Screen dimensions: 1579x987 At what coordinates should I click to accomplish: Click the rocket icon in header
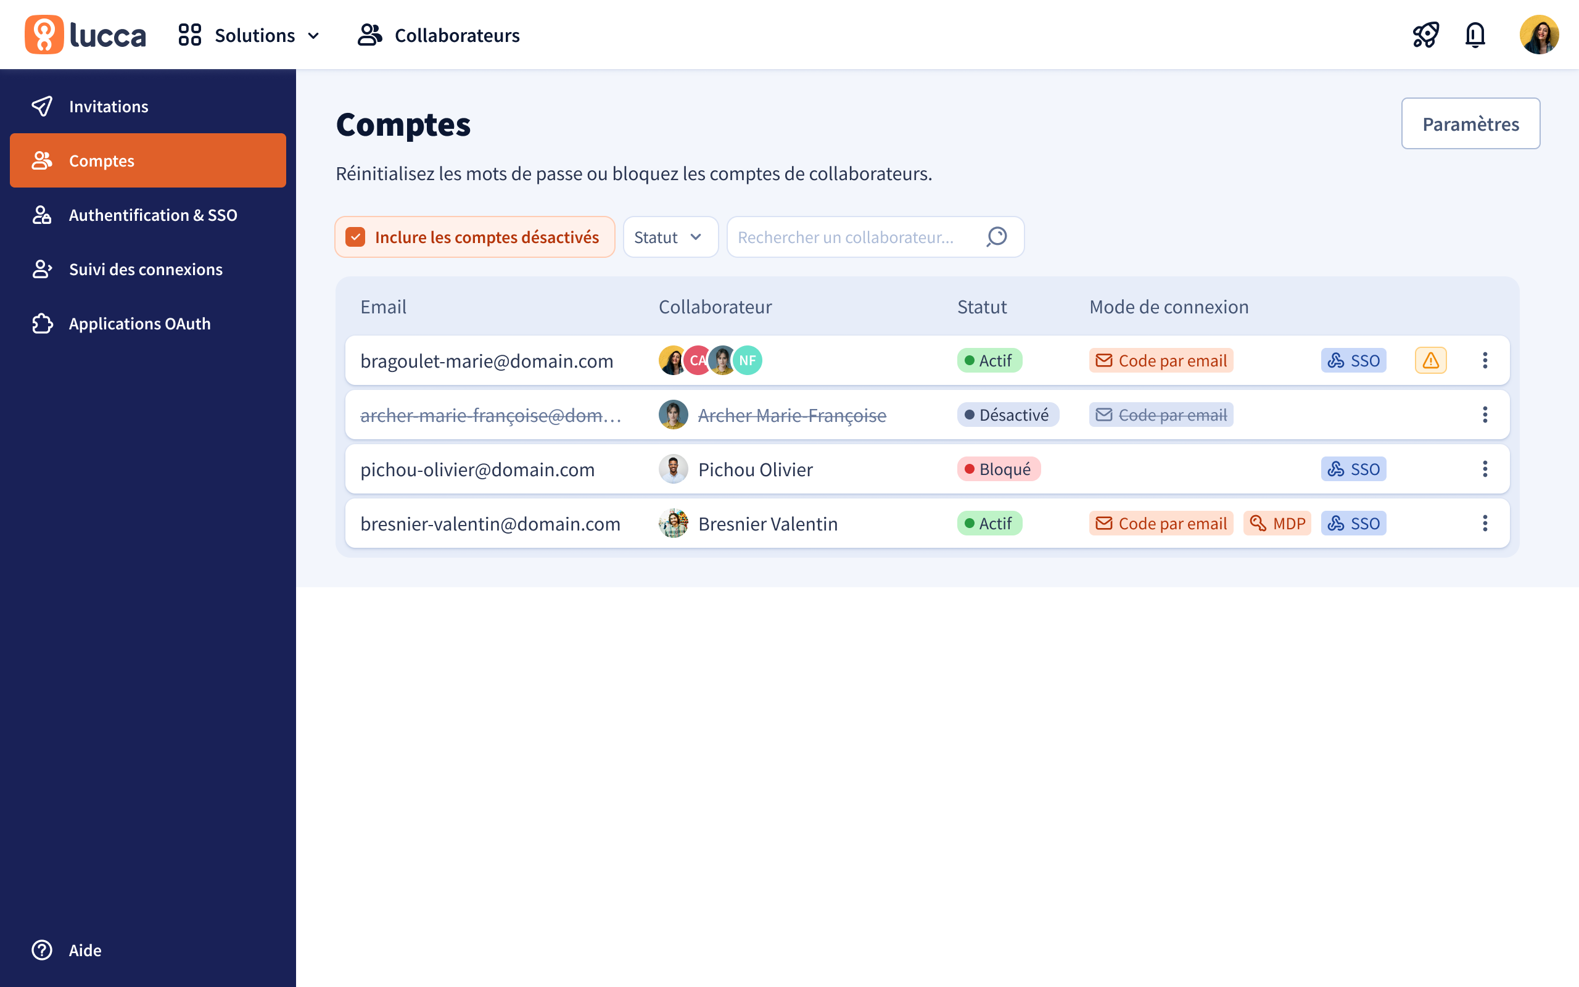coord(1425,35)
